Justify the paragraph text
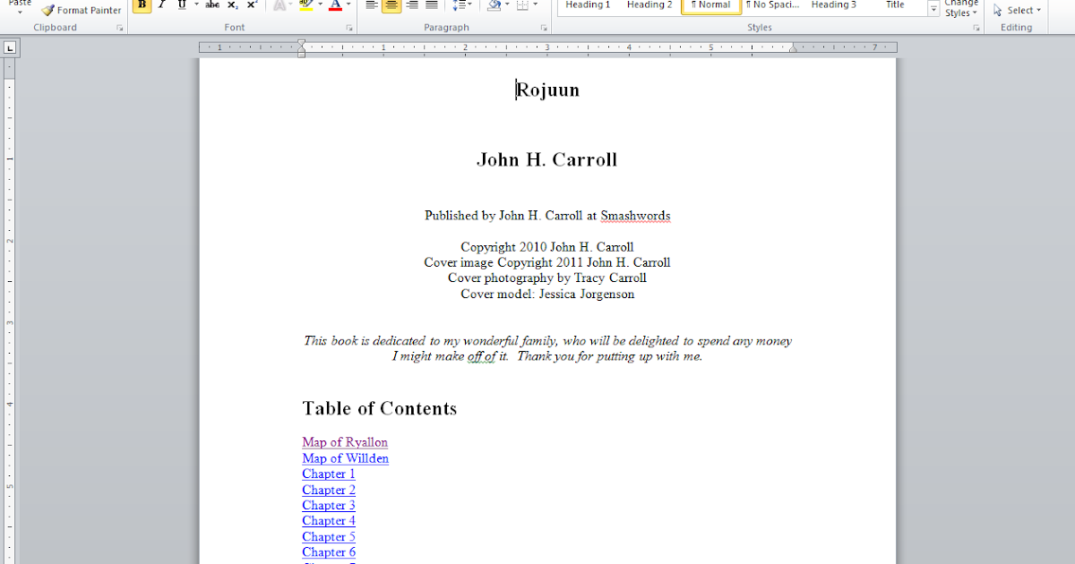 pyautogui.click(x=431, y=5)
